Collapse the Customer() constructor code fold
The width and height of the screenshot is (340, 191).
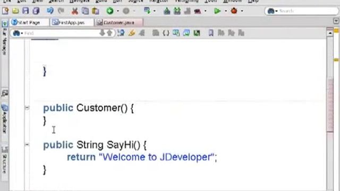pyautogui.click(x=27, y=107)
